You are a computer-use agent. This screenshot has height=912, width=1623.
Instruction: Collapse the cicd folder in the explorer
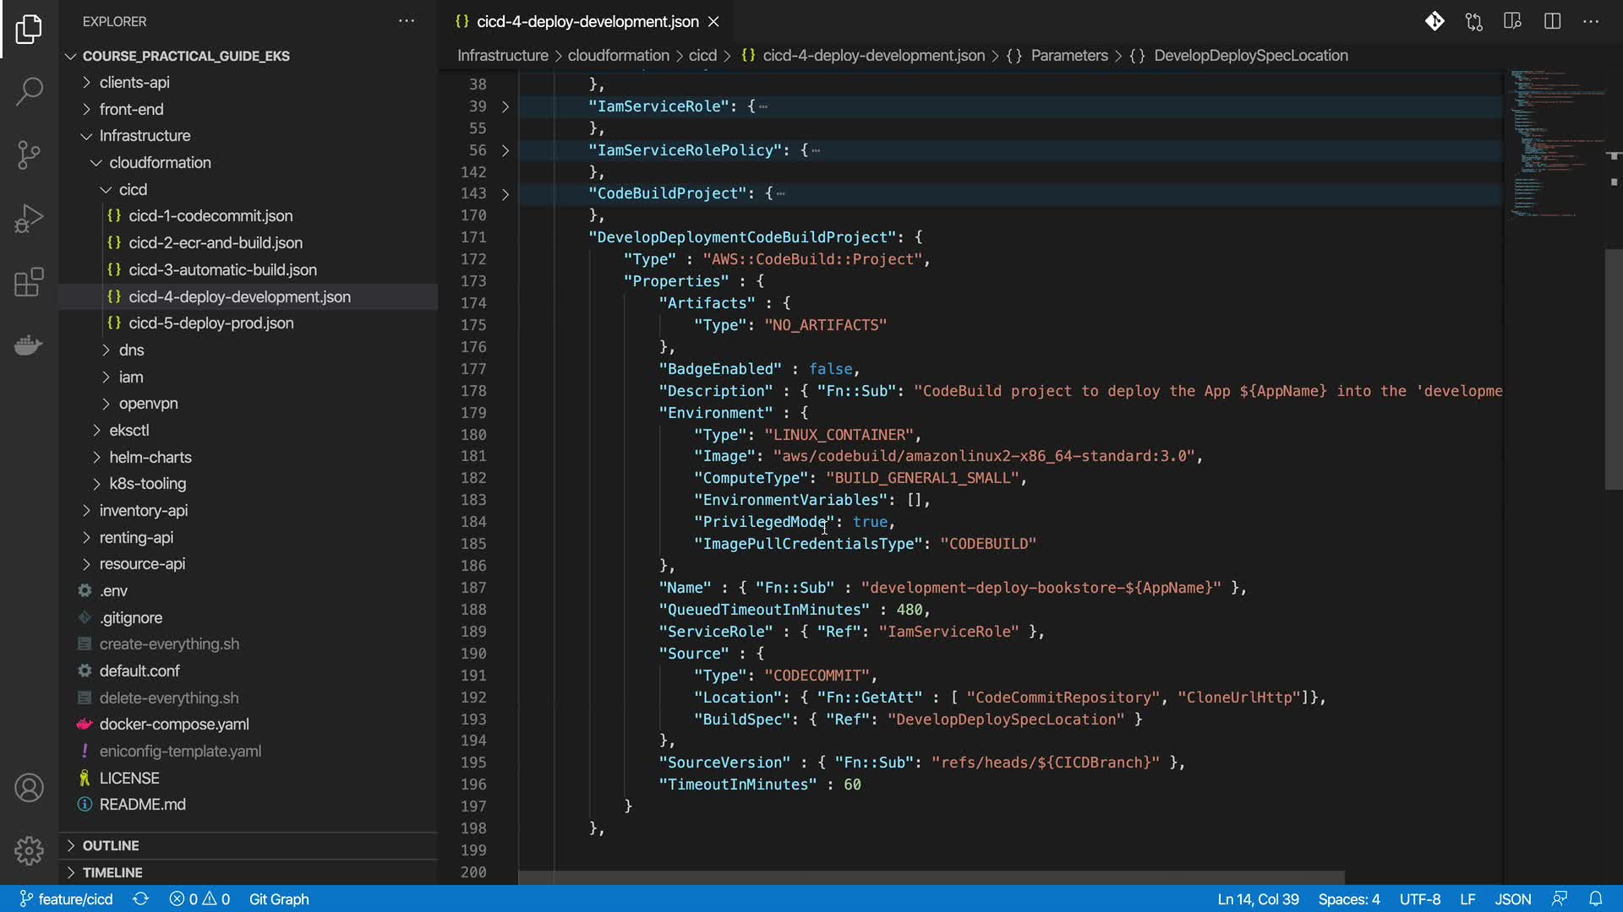point(132,189)
